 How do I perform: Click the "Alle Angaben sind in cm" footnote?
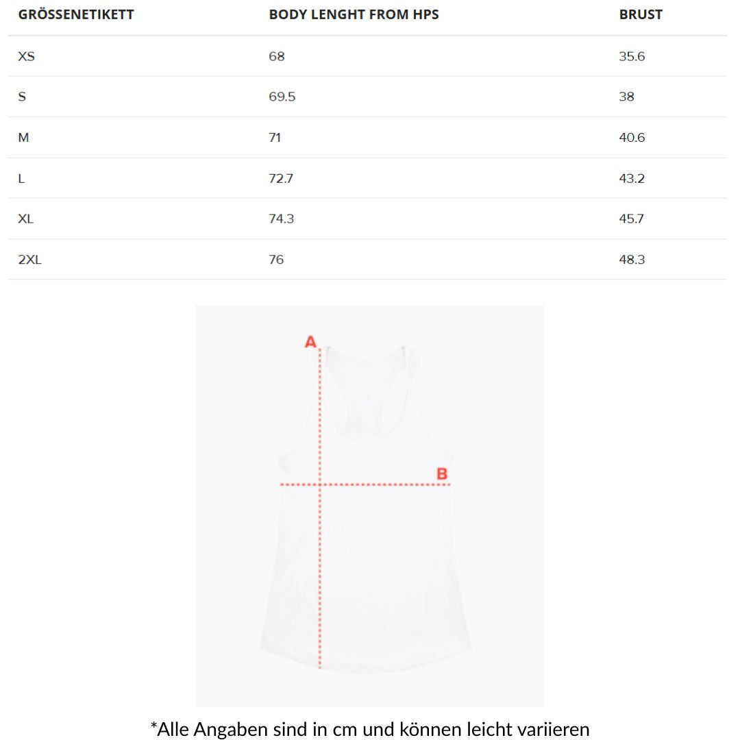370,728
